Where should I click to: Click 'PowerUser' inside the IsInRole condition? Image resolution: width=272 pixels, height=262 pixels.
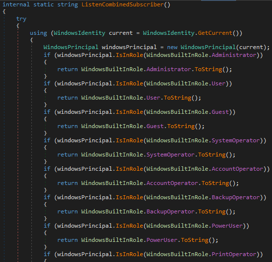[x=227, y=226]
